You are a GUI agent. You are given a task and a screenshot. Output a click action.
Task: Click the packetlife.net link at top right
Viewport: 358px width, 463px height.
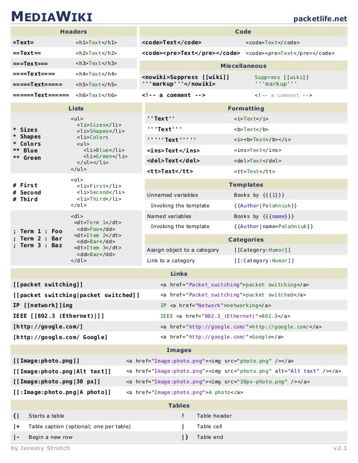pos(320,19)
